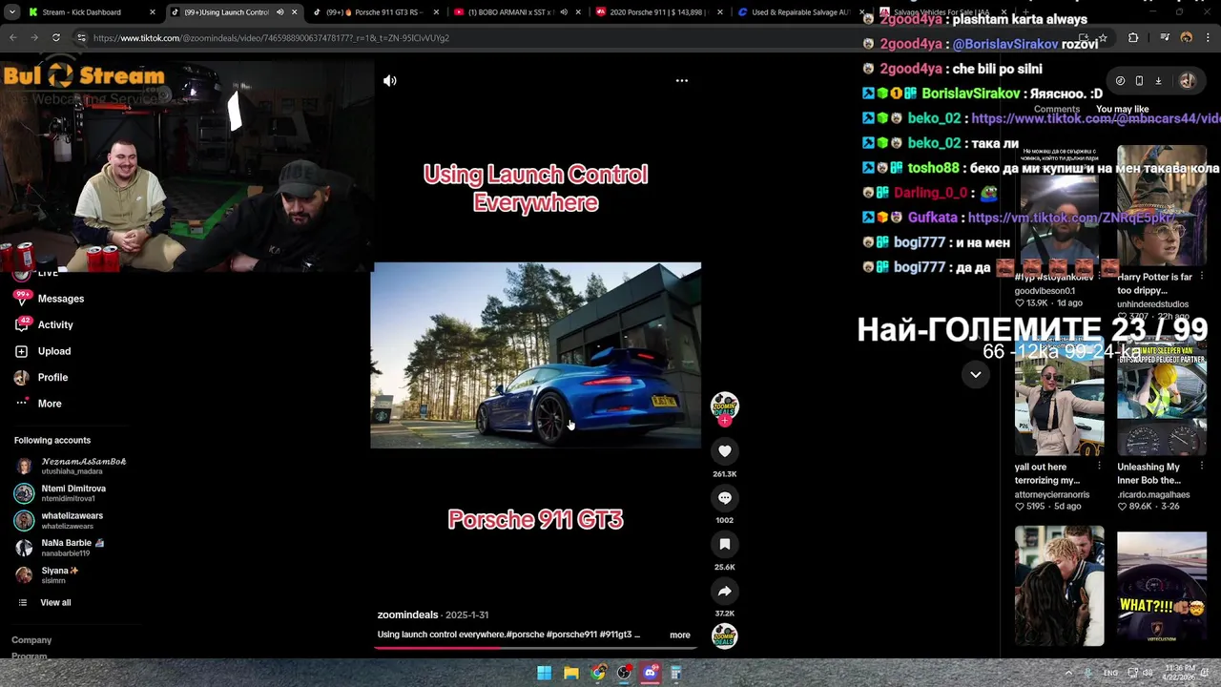Open Chrome from the taskbar

click(x=597, y=673)
